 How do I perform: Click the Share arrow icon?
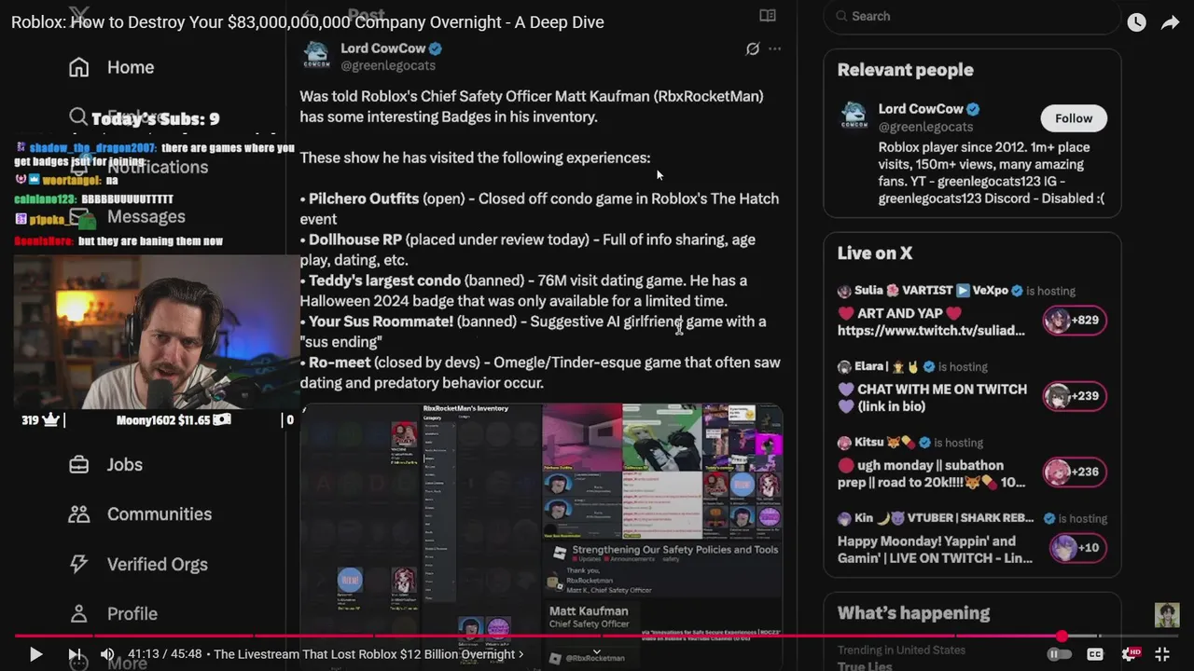coord(1170,22)
